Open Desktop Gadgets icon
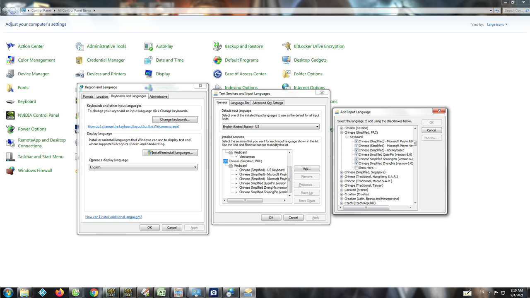This screenshot has height=298, width=530. tap(287, 60)
